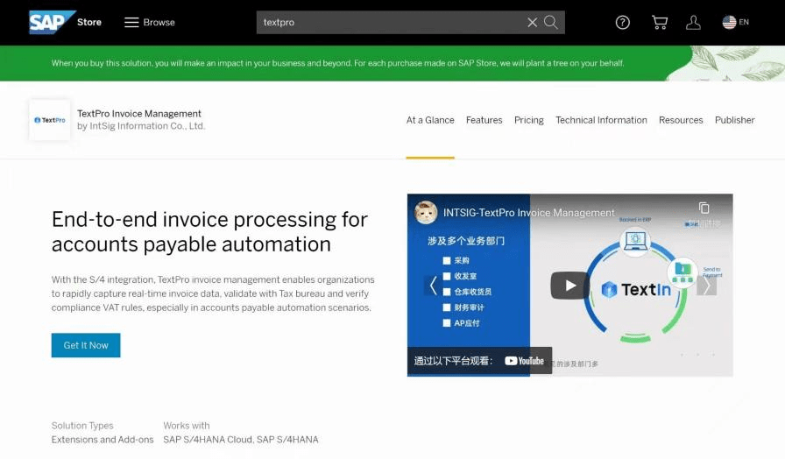Go to the Pricing tab
The image size is (785, 459).
coord(528,120)
